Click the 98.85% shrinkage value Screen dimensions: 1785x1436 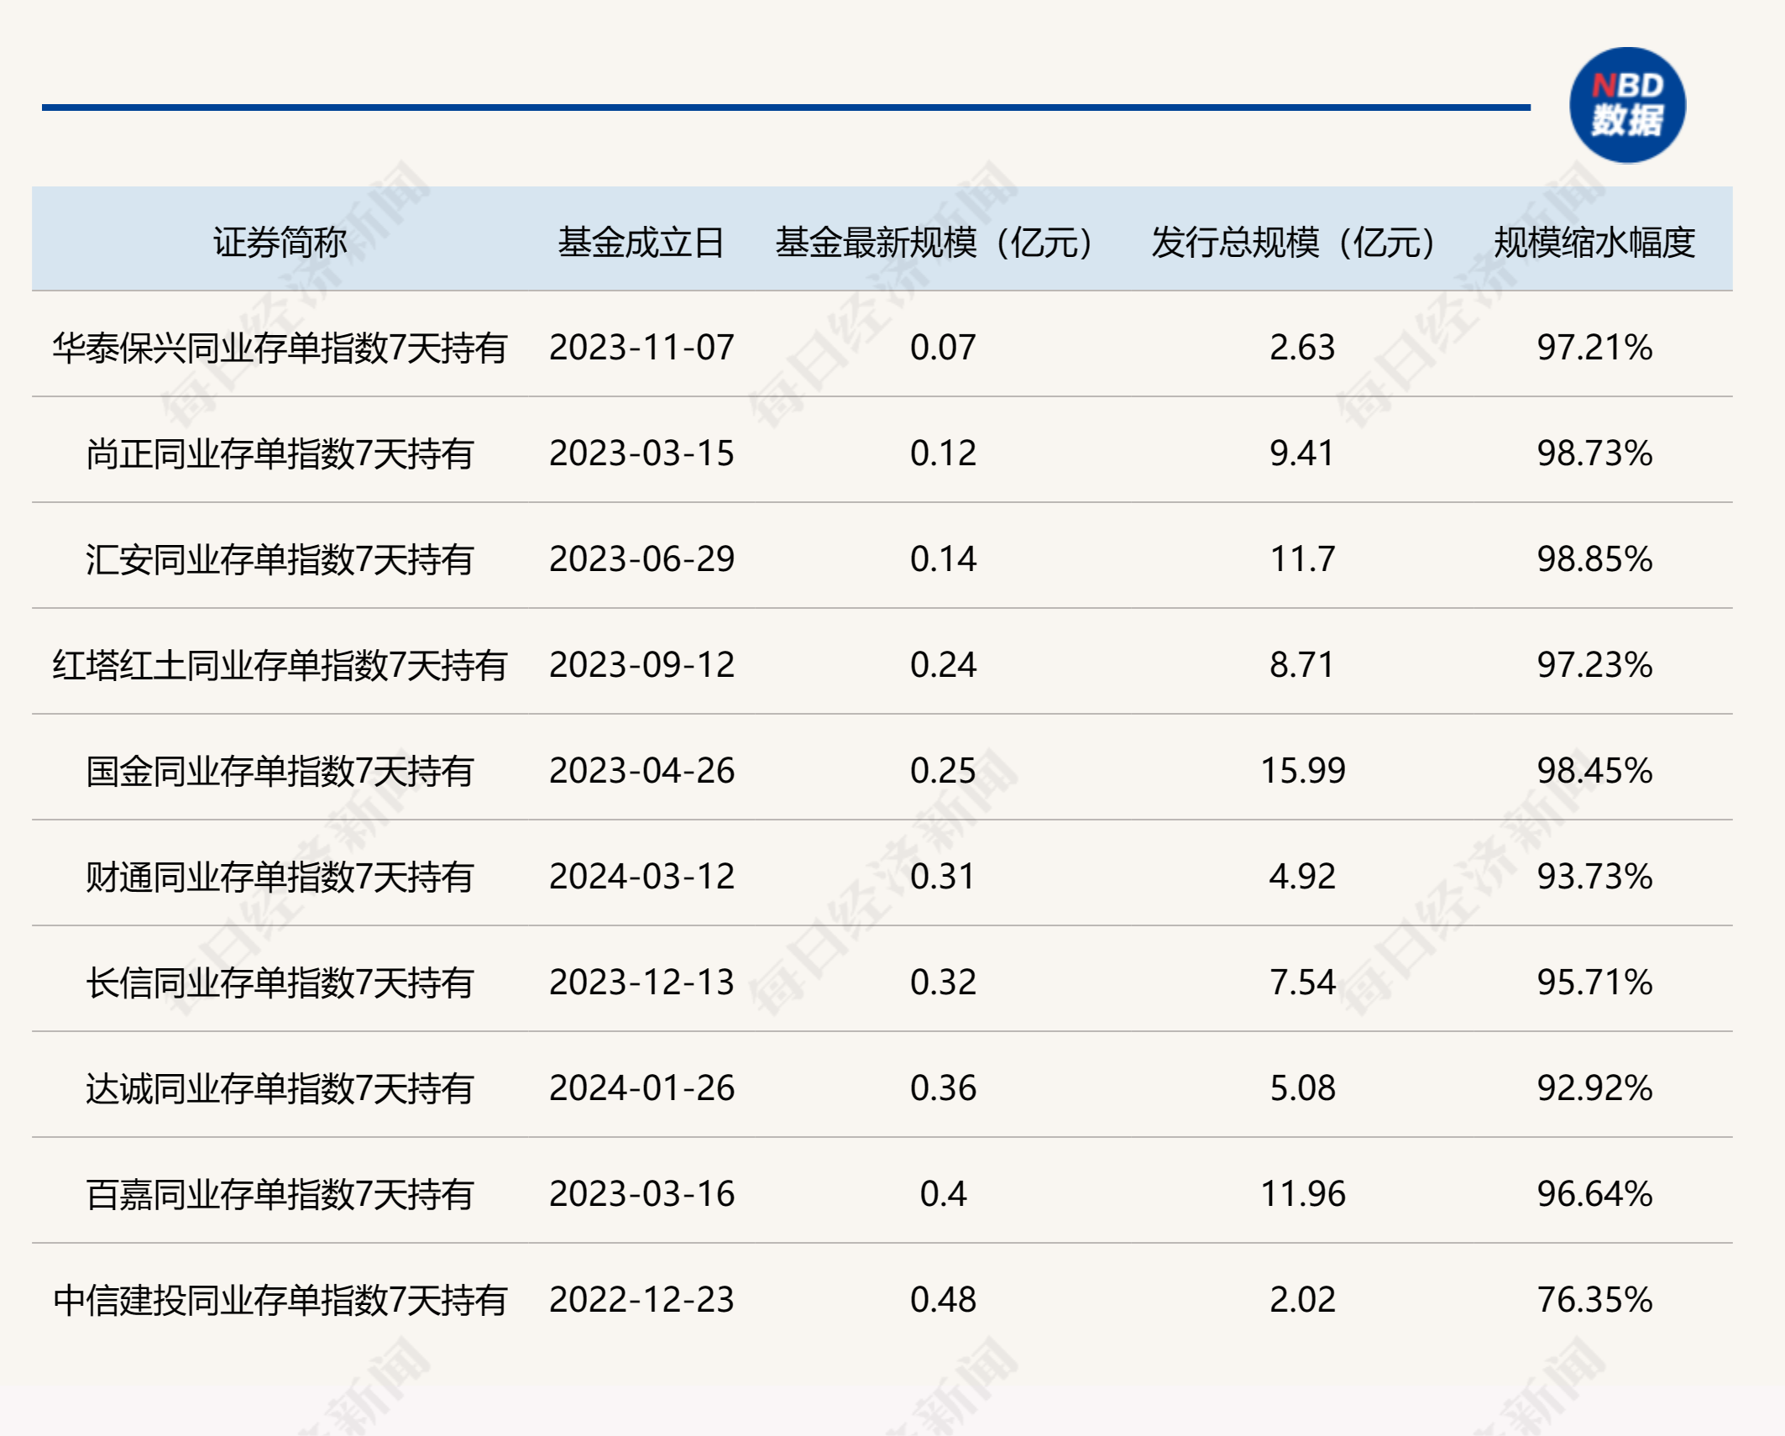tap(1594, 559)
